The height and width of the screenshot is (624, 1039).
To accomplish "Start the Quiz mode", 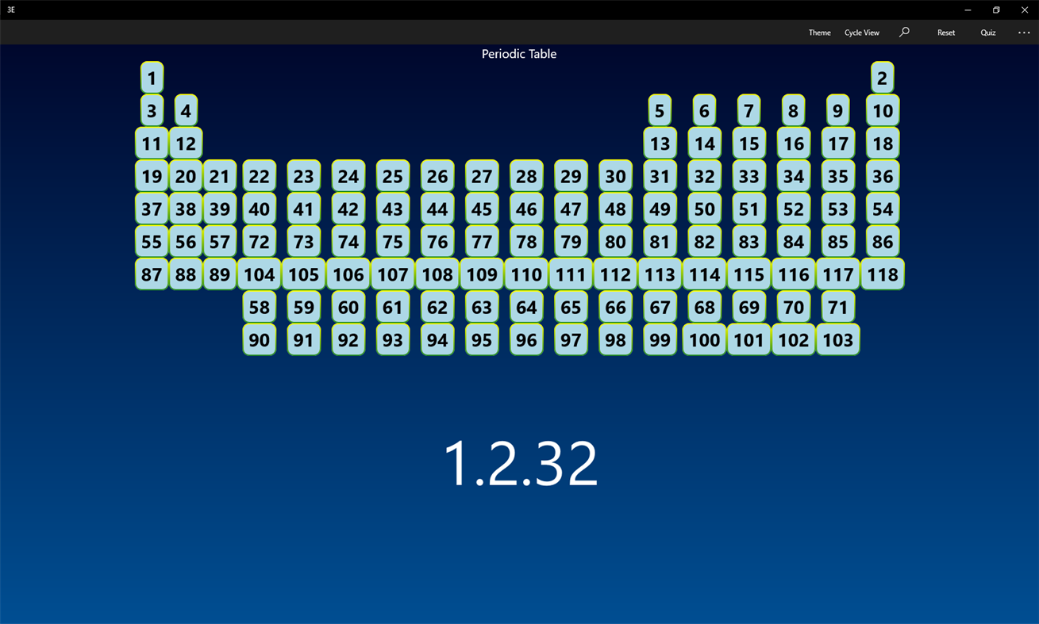I will [987, 32].
